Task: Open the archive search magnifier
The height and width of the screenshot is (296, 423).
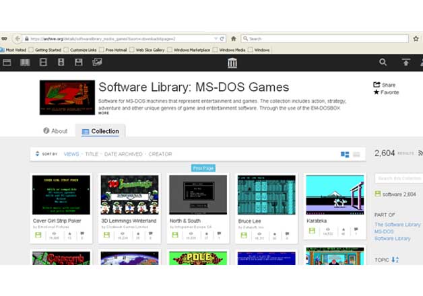Action: coord(383,62)
